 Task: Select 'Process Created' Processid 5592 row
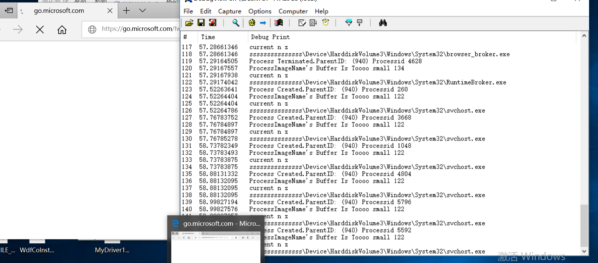[422, 230]
